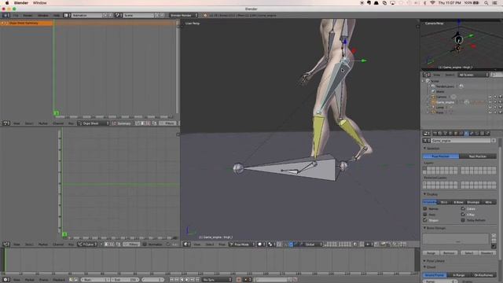
Task: Open the Blender Render engine dropdown
Action: click(x=183, y=16)
